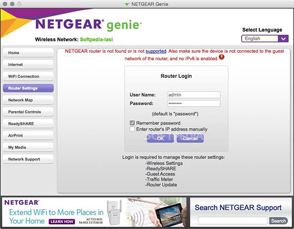Click the '-Traffic Meter' list entry
The image size is (294, 229).
[x=159, y=179]
